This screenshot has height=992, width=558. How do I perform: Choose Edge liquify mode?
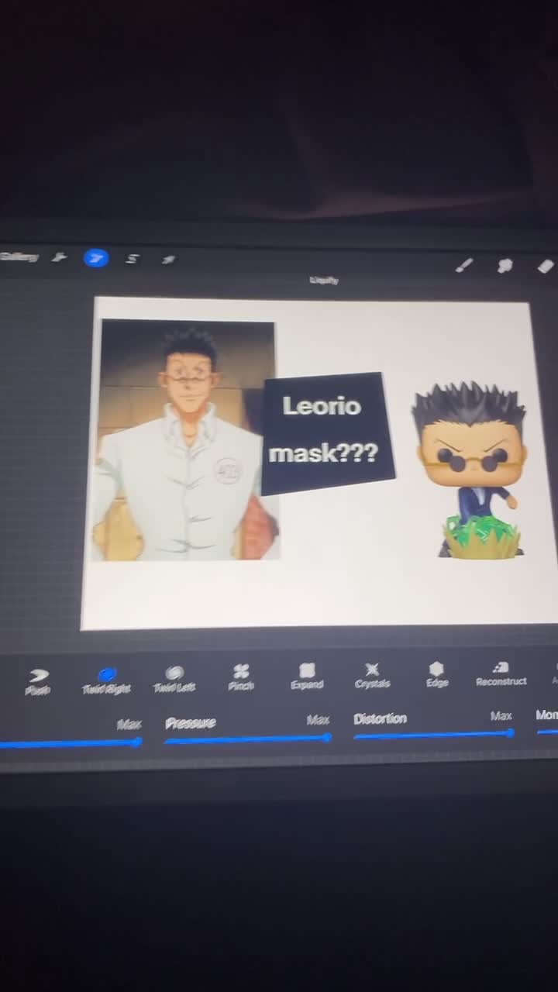436,674
